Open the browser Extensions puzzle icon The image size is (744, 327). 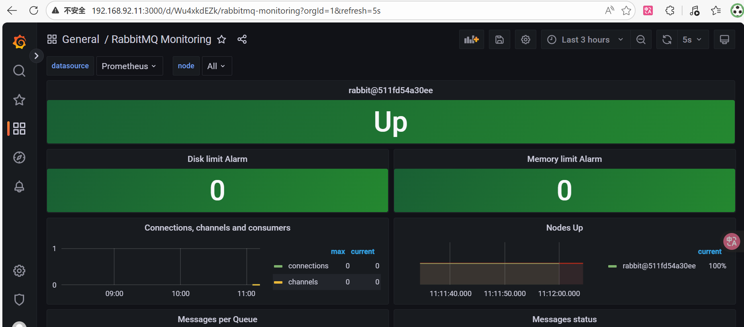[670, 10]
